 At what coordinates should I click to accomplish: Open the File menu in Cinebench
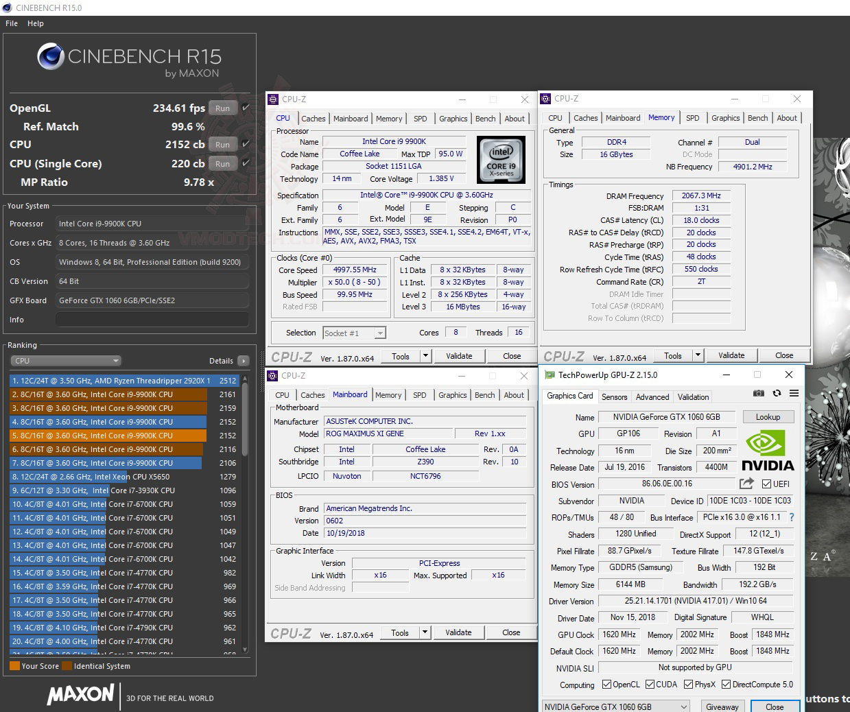(x=11, y=23)
